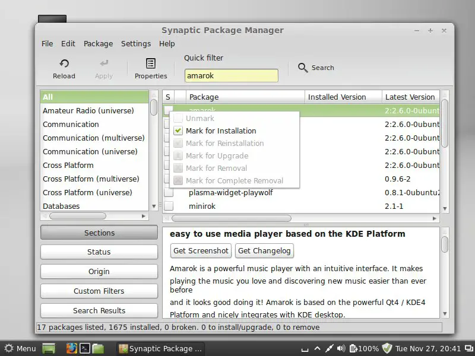The width and height of the screenshot is (475, 356).
Task: Open the Help menu
Action: click(x=167, y=43)
